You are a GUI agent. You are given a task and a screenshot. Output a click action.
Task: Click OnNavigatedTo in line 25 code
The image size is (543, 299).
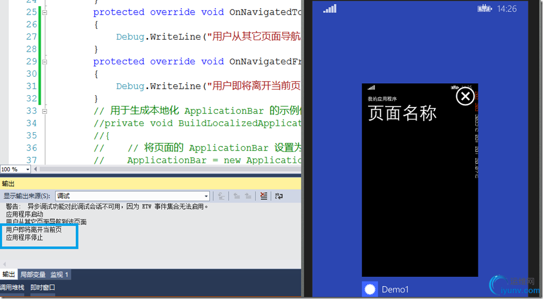point(265,12)
